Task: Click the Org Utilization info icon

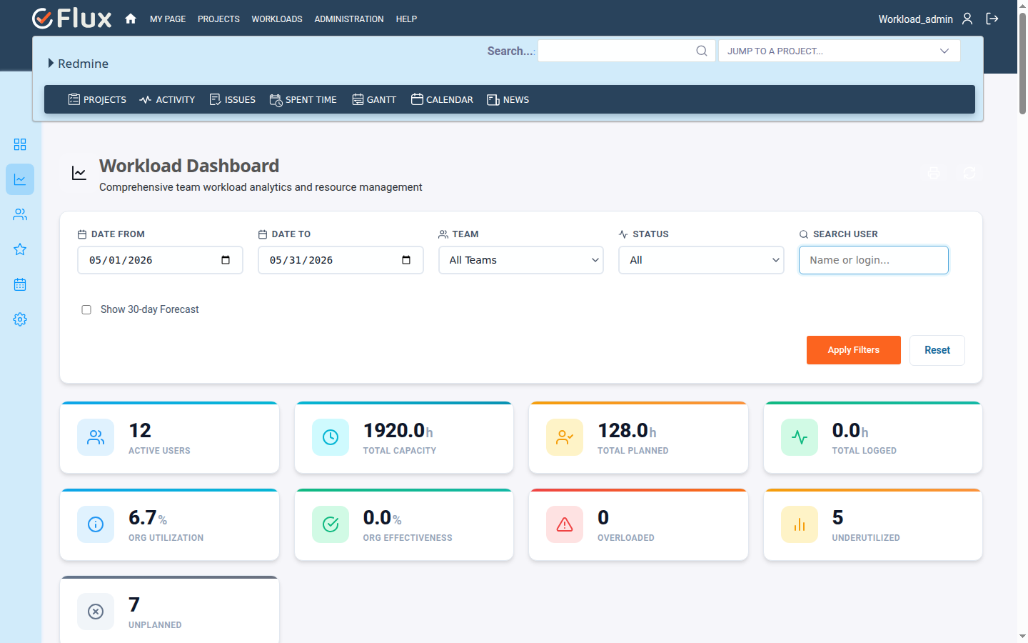Action: tap(96, 524)
